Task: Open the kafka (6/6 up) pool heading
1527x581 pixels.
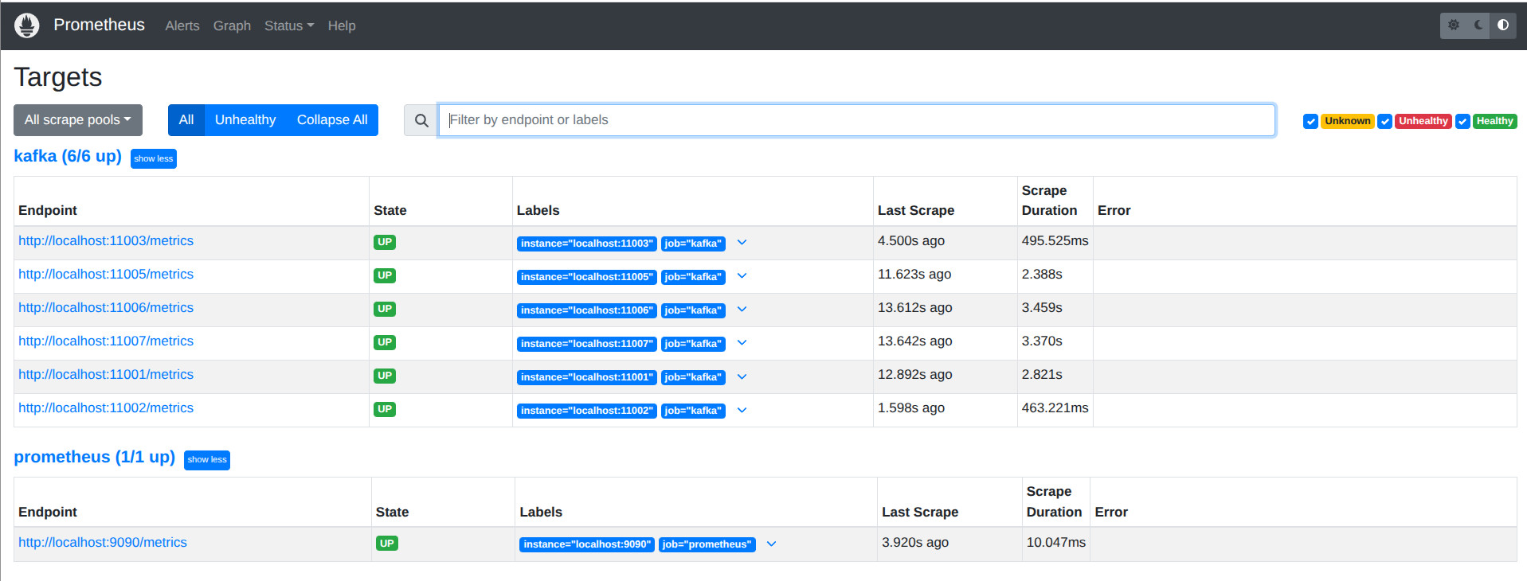Action: pyautogui.click(x=68, y=156)
